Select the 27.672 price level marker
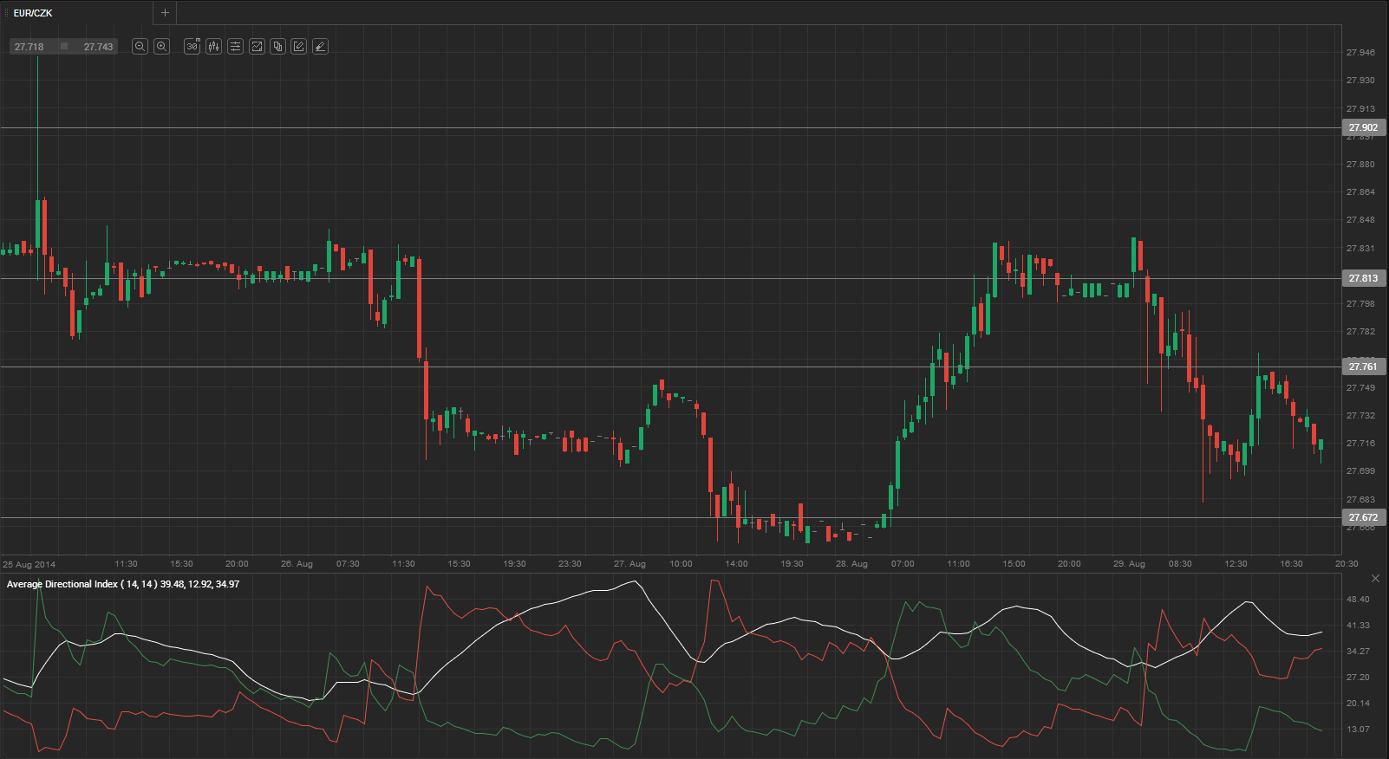 [1363, 517]
